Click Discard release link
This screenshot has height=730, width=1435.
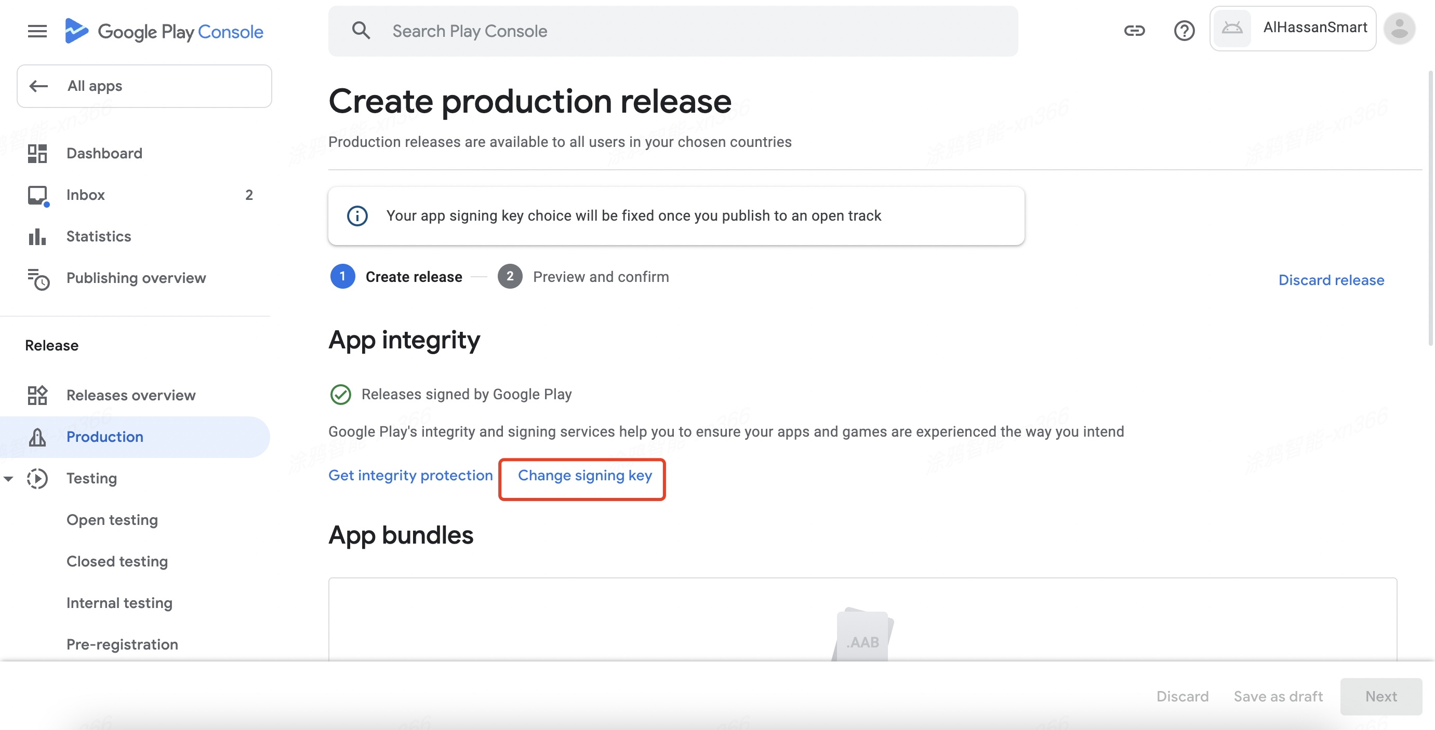pyautogui.click(x=1331, y=280)
